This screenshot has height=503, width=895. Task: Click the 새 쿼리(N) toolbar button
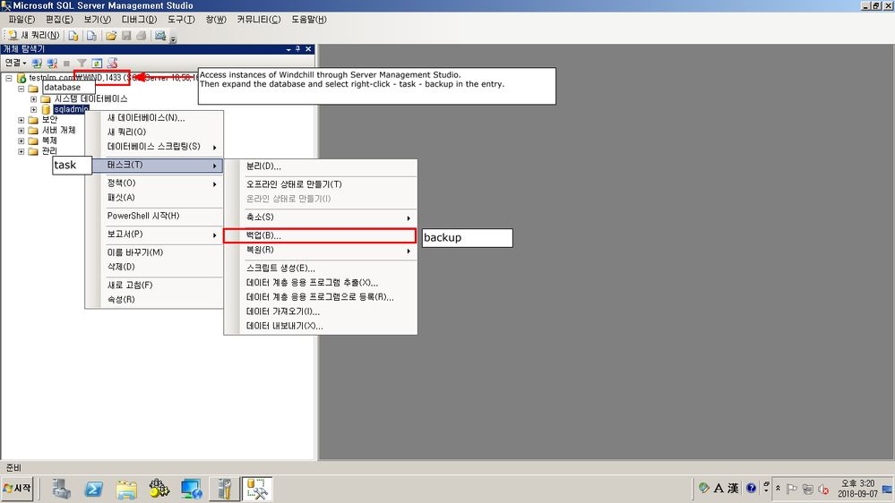pos(34,36)
